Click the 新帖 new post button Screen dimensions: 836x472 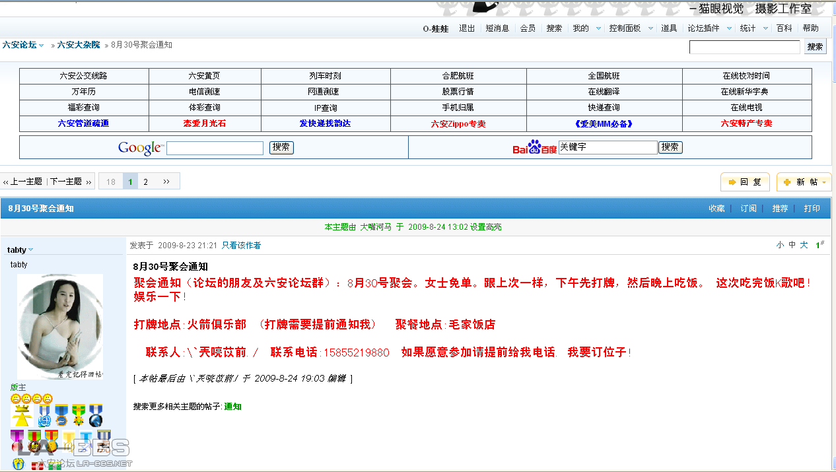804,182
